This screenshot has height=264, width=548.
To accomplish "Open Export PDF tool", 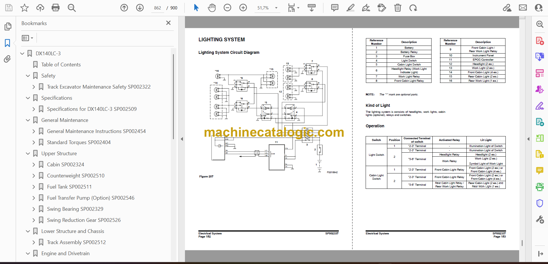I will [x=540, y=57].
